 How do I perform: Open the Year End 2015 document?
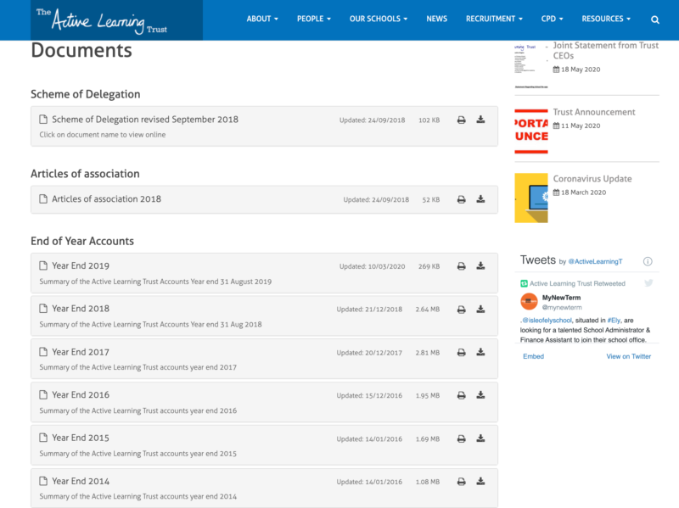[81, 438]
